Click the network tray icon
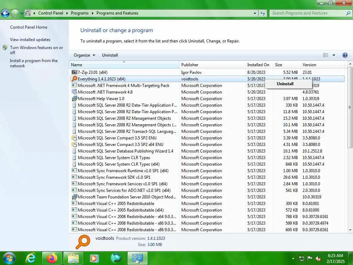This screenshot has width=353, height=265. click(301, 258)
